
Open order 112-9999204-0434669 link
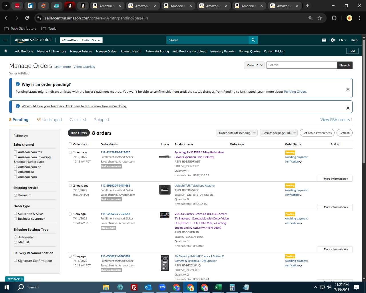click(115, 185)
